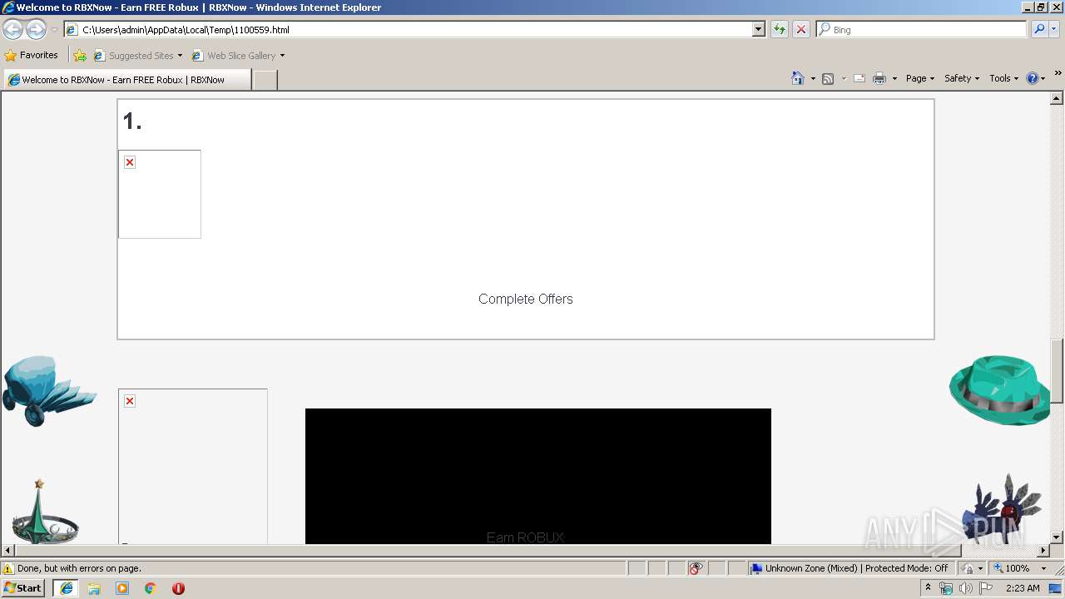Click the red Opera-style taskbar icon

tap(178, 588)
